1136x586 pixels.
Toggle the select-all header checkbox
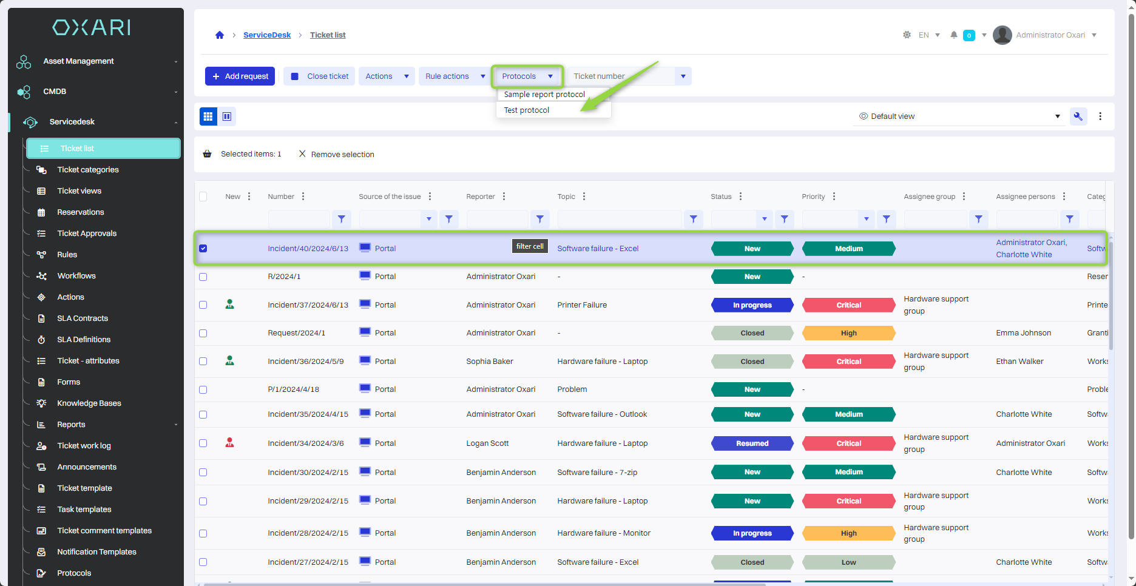coord(203,197)
